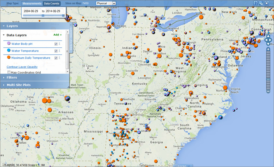Open the Water Temperature layer link
Screen dimensions: 274x167
point(25,51)
